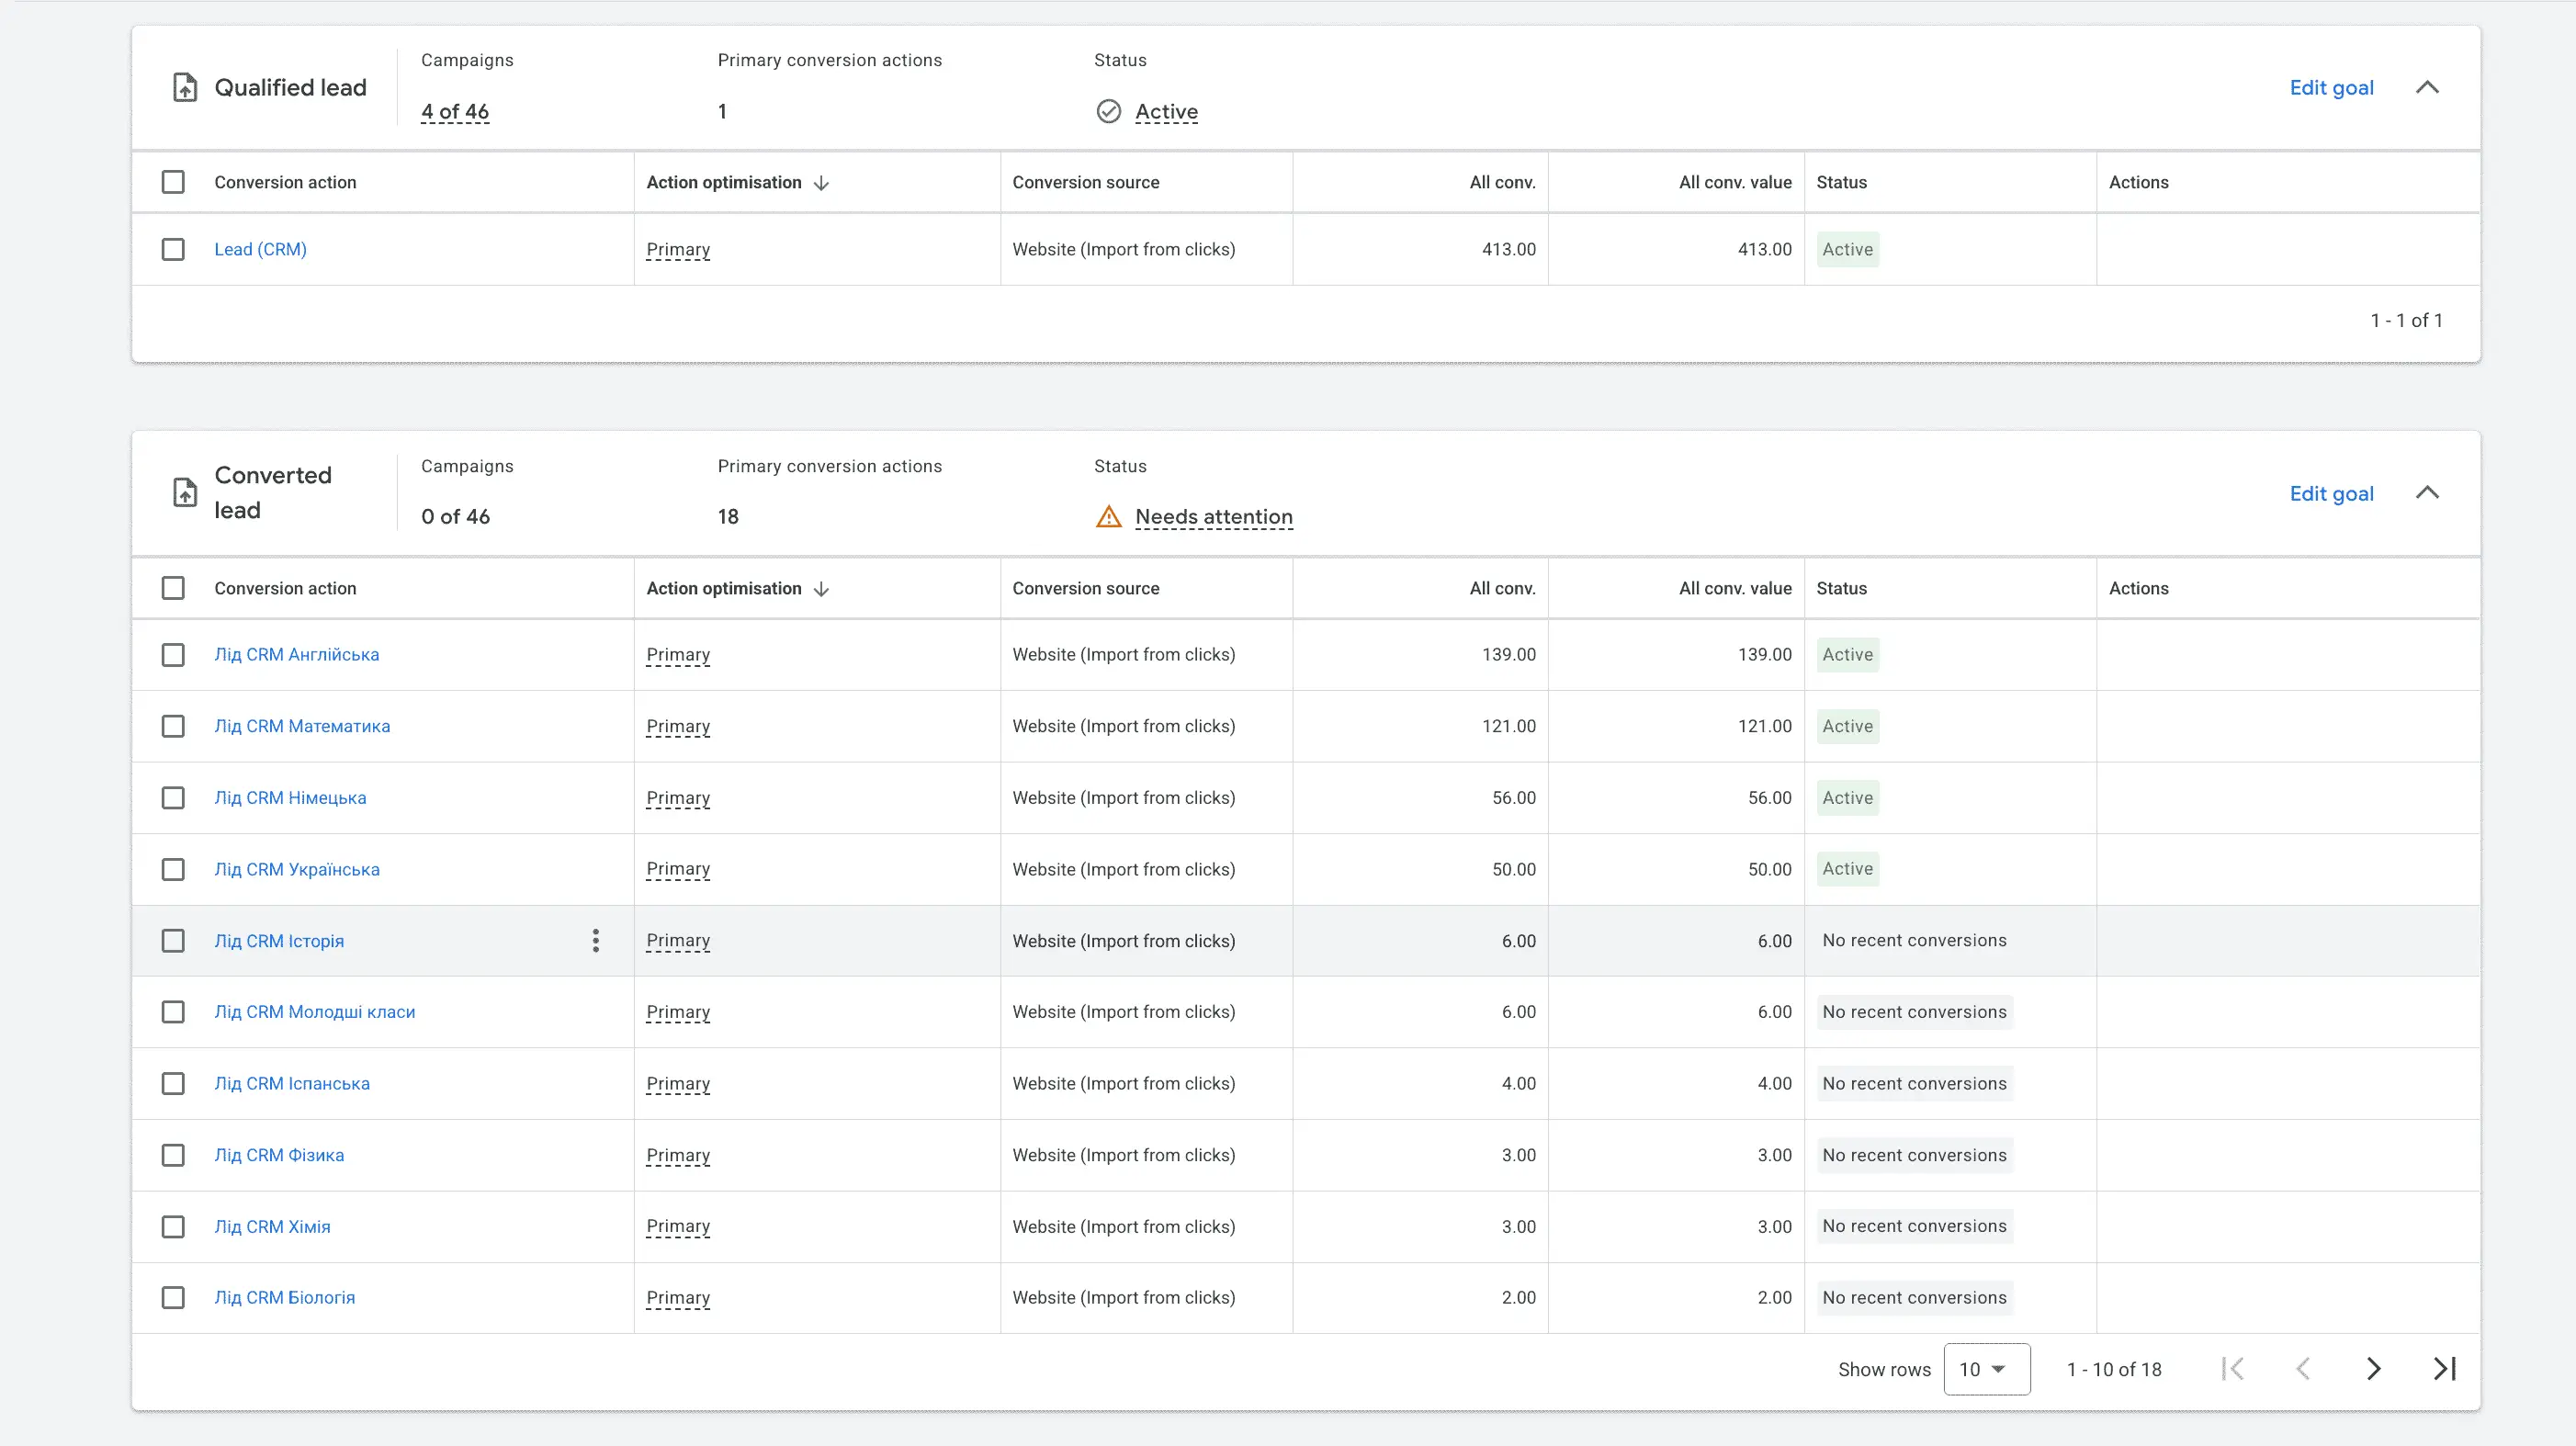The height and width of the screenshot is (1446, 2576).
Task: Jump to the last page of rows
Action: 2445,1369
